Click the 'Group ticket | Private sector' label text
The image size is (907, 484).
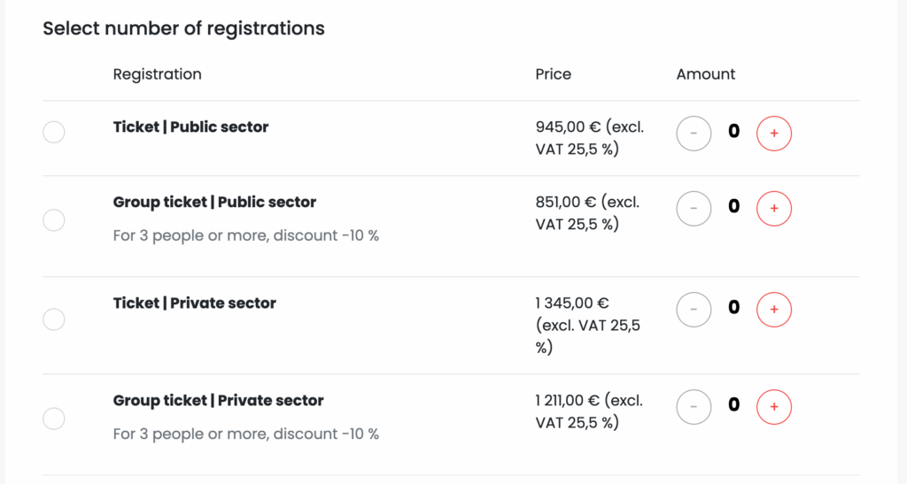coord(218,401)
